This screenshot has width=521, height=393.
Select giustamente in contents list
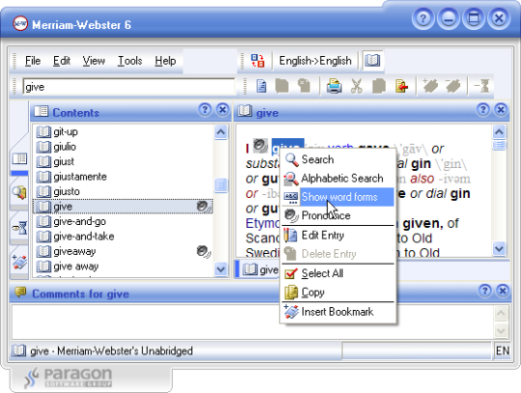(123, 177)
